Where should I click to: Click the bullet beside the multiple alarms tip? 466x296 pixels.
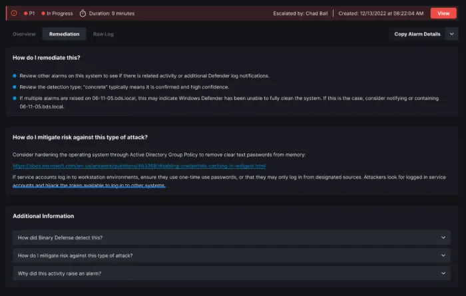pos(15,98)
